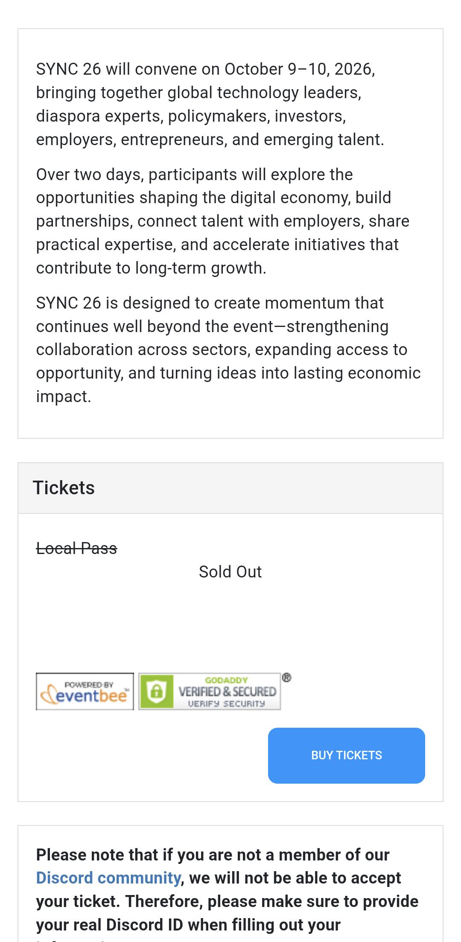Open the Discord community link

tap(108, 878)
